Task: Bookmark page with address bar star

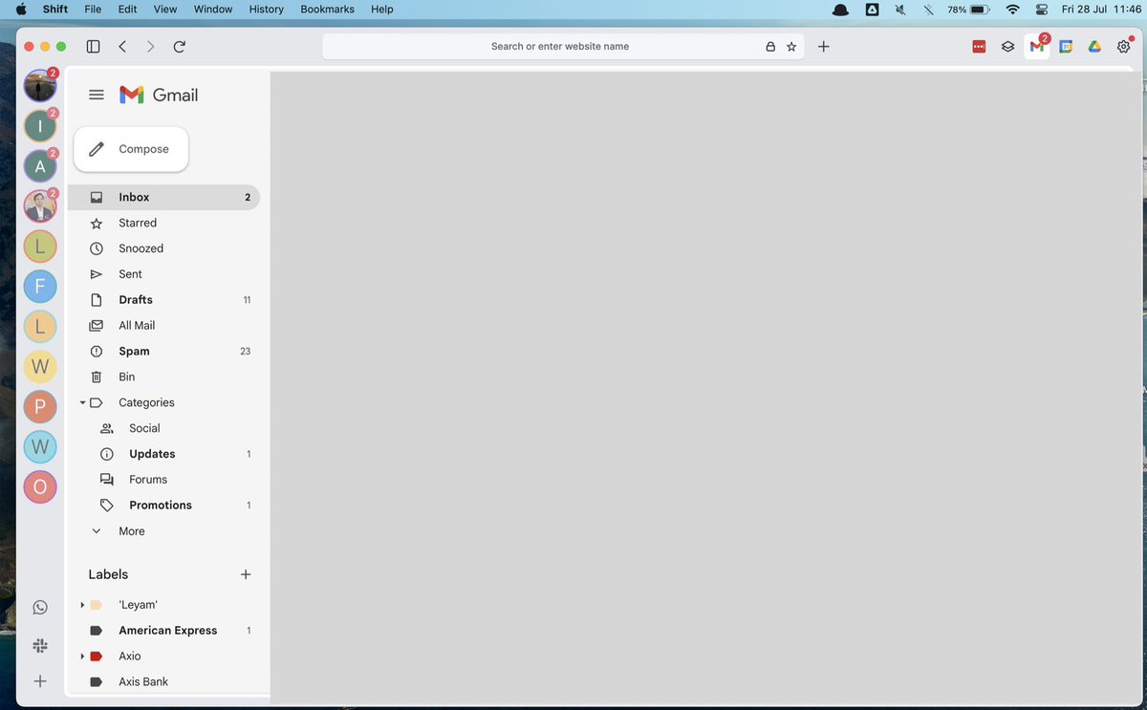Action: pos(791,46)
